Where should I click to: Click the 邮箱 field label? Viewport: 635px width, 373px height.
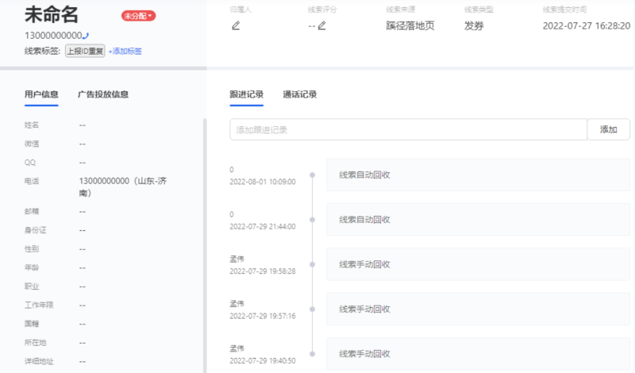pyautogui.click(x=32, y=211)
